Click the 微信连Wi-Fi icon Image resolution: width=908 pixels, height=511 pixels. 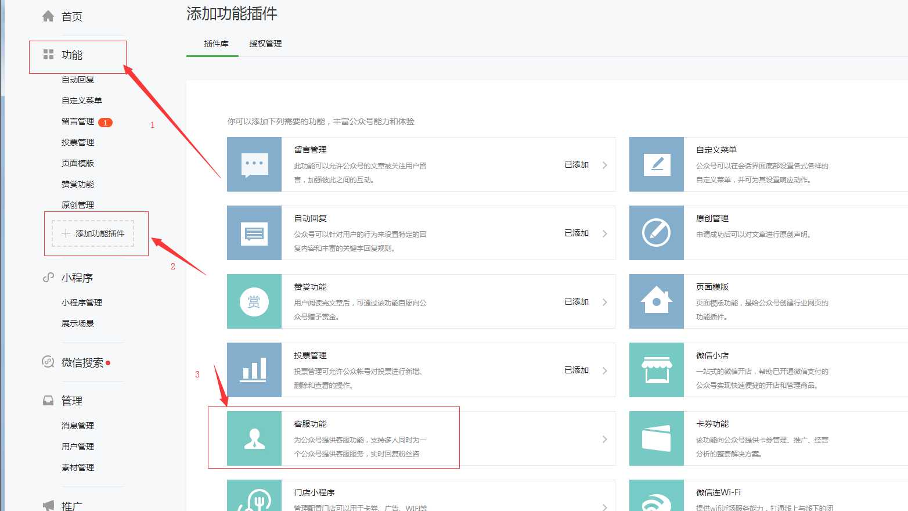pos(657,496)
